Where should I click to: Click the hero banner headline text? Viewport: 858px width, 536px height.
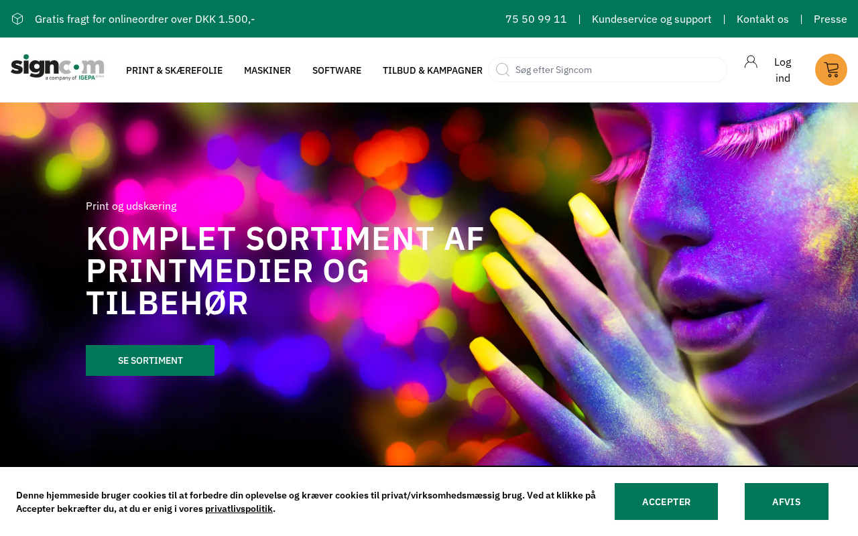285,271
